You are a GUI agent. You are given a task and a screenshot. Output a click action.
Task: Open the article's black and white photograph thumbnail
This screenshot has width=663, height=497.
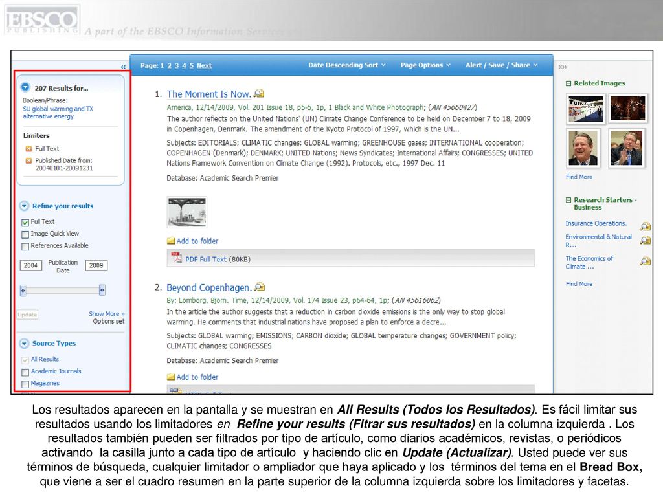coord(187,212)
